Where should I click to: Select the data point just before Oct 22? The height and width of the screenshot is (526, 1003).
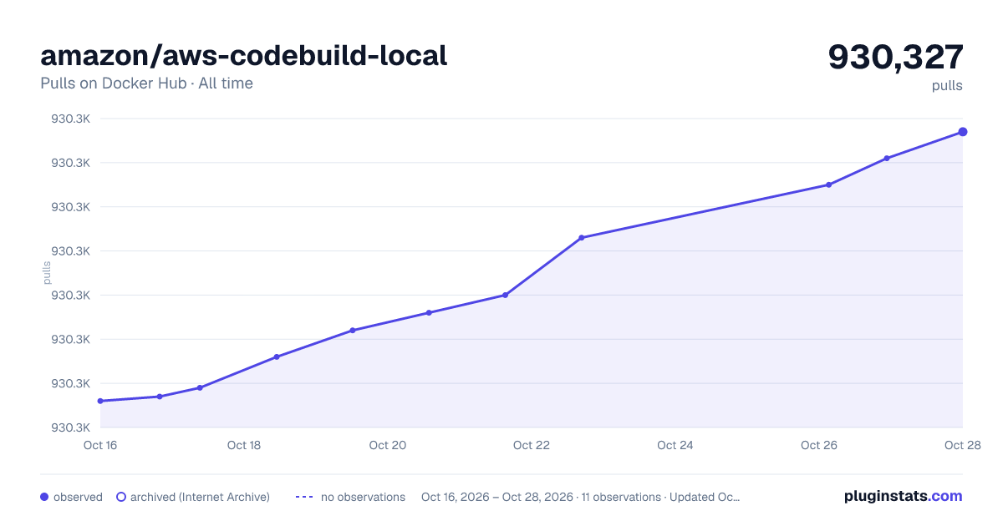(x=505, y=295)
